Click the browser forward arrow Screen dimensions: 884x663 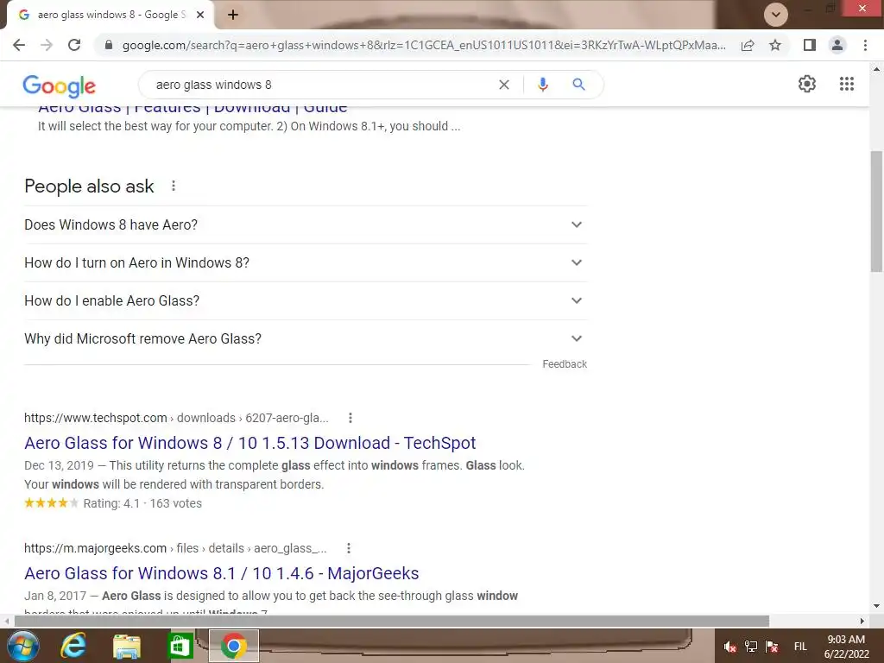(47, 45)
